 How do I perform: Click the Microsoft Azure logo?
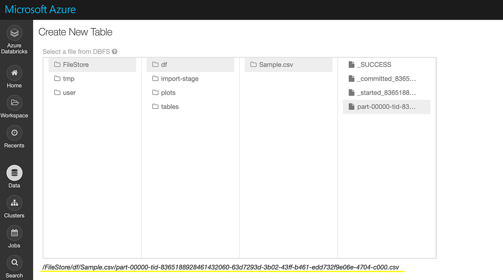(41, 9)
